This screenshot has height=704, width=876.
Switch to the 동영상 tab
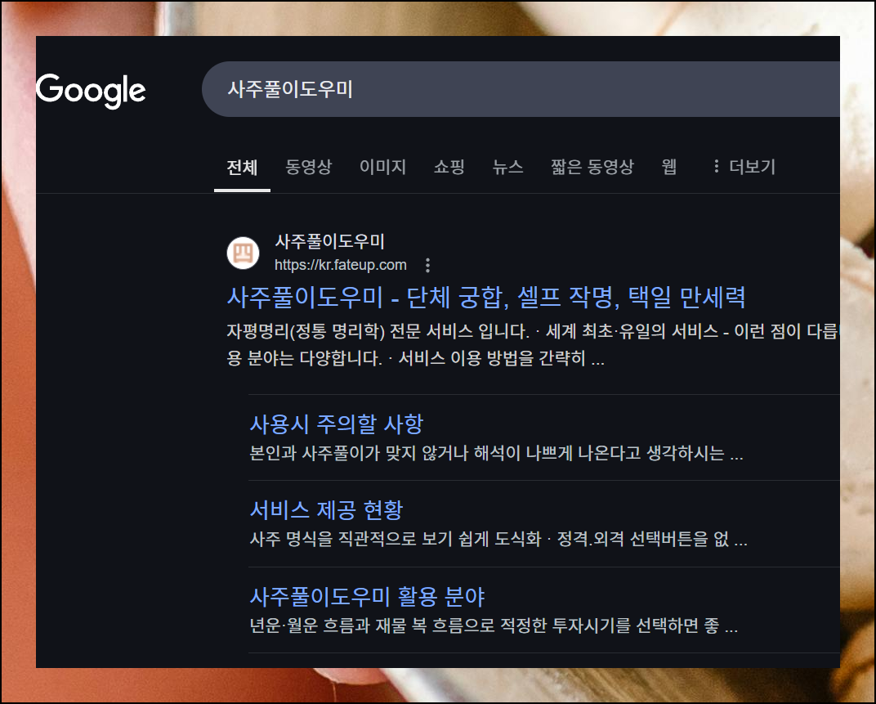309,167
